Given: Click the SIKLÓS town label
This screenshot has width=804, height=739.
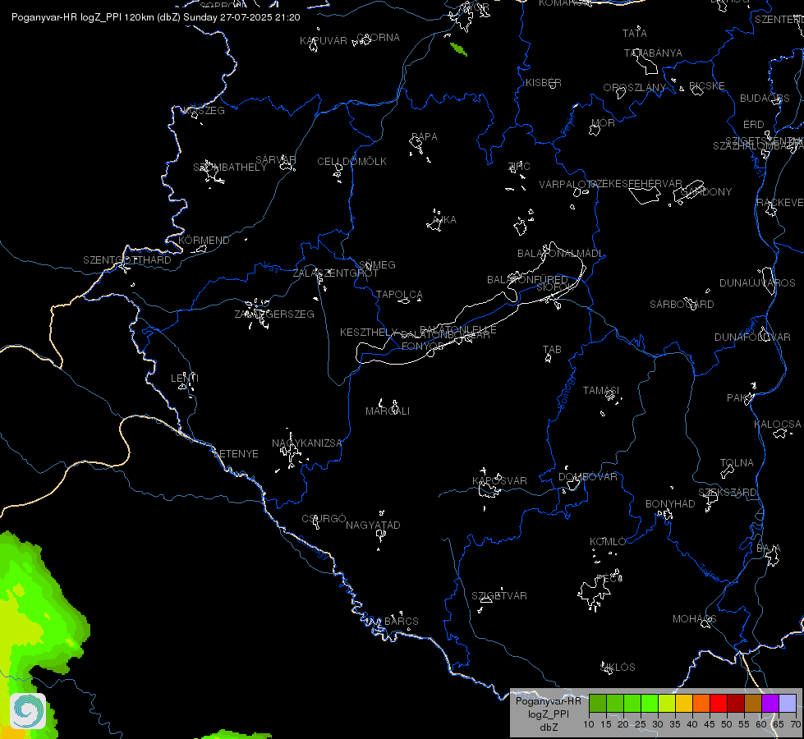Looking at the screenshot, I should [x=618, y=668].
